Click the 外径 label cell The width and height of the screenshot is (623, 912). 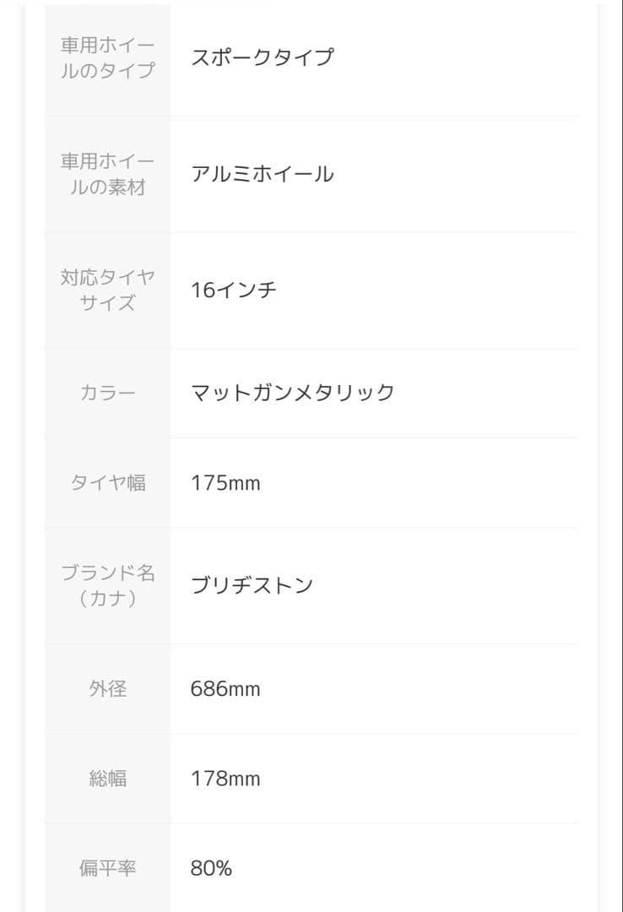[107, 689]
